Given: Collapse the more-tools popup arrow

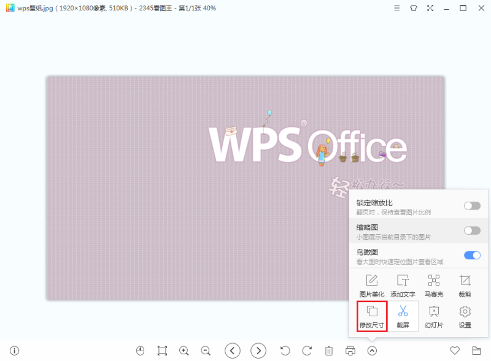Looking at the screenshot, I should pos(372,351).
